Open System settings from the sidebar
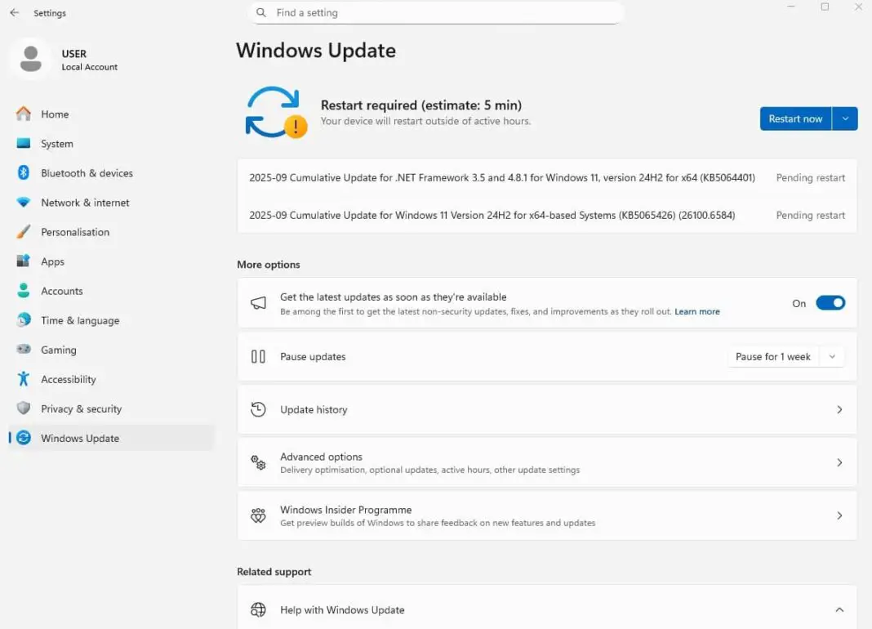The image size is (872, 629). coord(56,143)
